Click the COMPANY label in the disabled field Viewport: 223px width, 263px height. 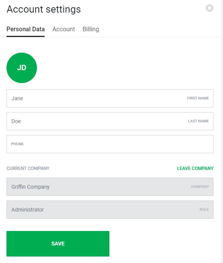pyautogui.click(x=200, y=186)
